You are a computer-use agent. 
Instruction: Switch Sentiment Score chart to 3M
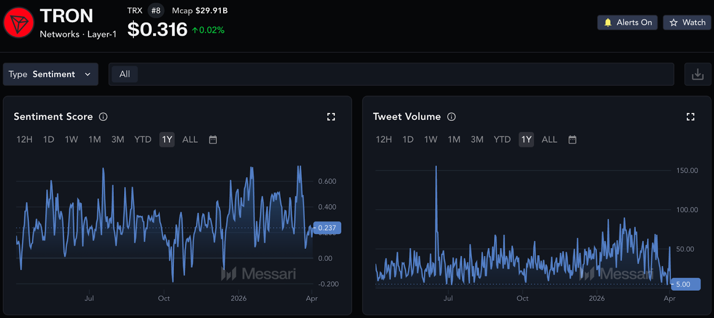pyautogui.click(x=118, y=140)
